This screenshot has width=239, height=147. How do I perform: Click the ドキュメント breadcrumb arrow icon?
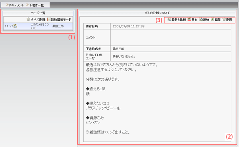[x=7, y=5]
